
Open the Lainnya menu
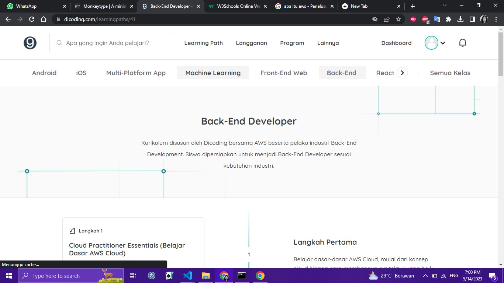point(328,43)
